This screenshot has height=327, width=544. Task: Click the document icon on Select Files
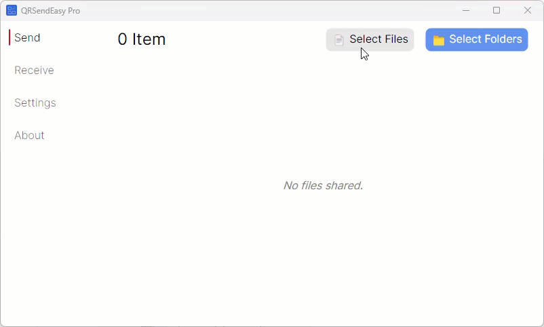339,40
